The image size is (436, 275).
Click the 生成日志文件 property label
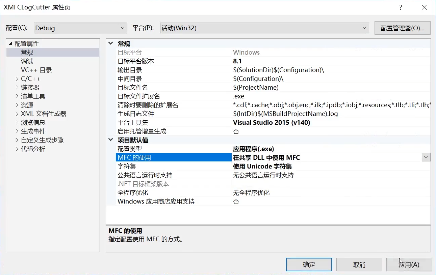point(136,114)
